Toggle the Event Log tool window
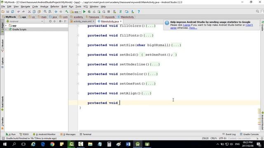264x148 pixels. (x=229, y=134)
